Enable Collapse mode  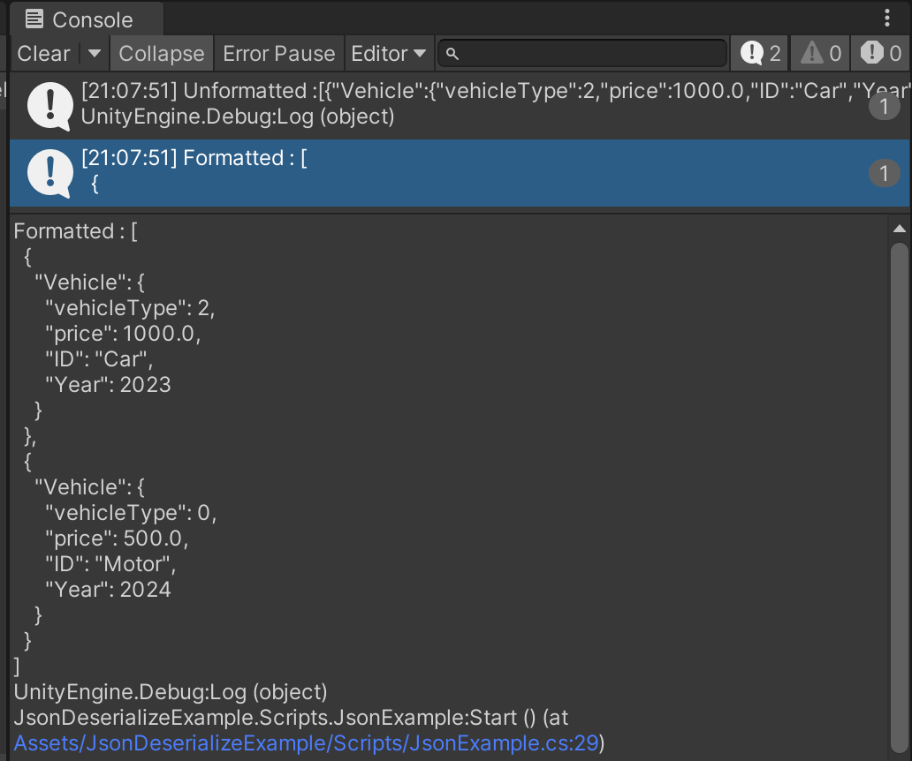[161, 53]
